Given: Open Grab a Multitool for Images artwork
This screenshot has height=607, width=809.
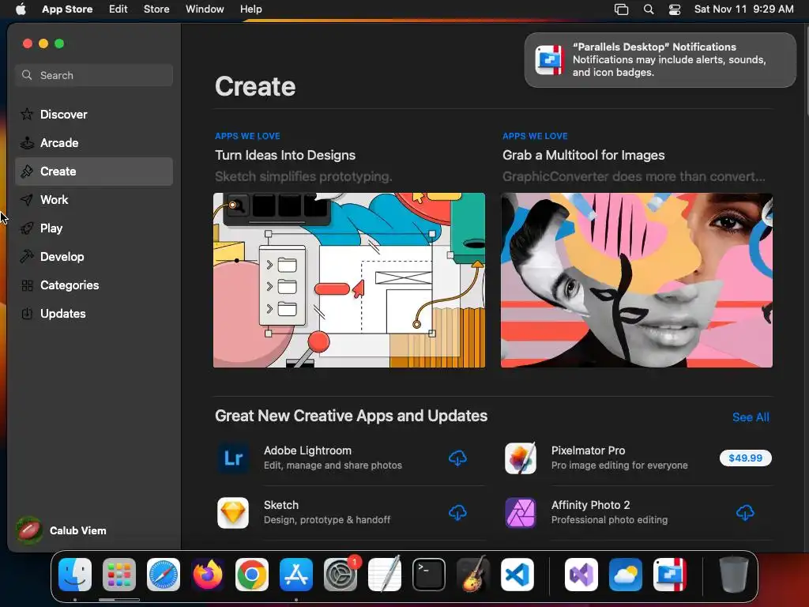Looking at the screenshot, I should (x=637, y=281).
